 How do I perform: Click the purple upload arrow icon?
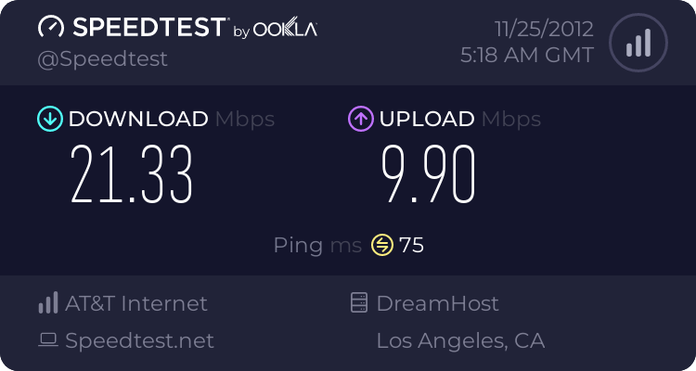click(361, 119)
